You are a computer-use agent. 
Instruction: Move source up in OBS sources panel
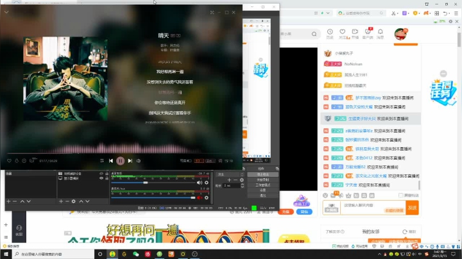(x=81, y=201)
